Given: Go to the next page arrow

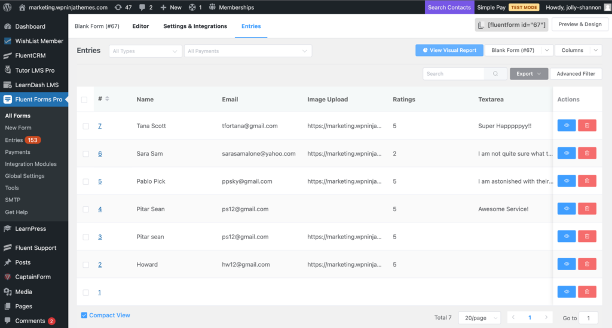Looking at the screenshot, I should click(546, 317).
